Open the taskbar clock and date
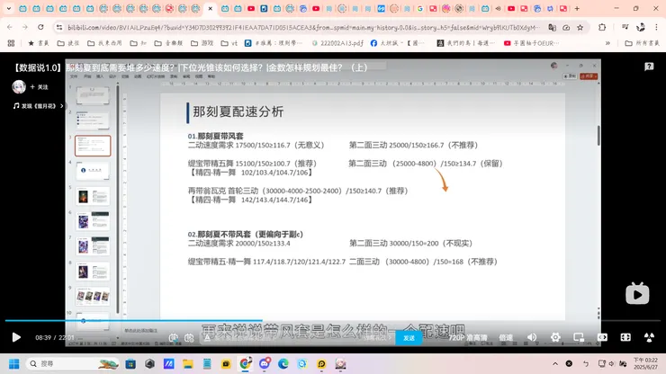This screenshot has height=374, width=666. coord(645,364)
